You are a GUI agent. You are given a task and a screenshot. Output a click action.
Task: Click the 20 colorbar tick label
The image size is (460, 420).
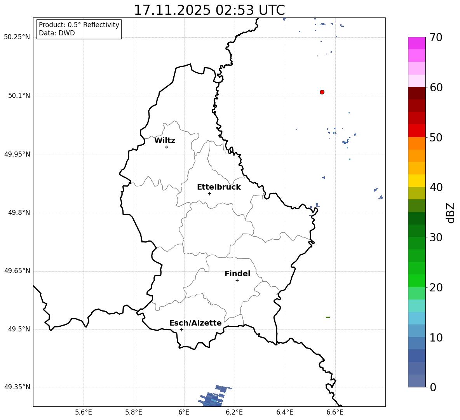point(436,288)
